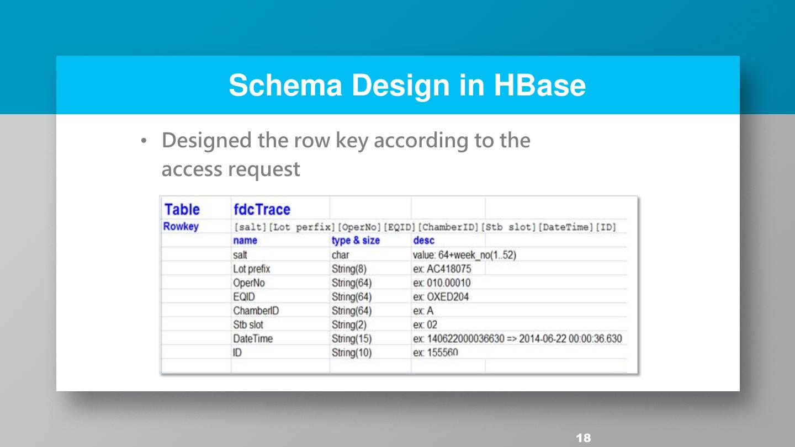Image resolution: width=795 pixels, height=447 pixels.
Task: Click the "name" column header
Action: pyautogui.click(x=245, y=241)
